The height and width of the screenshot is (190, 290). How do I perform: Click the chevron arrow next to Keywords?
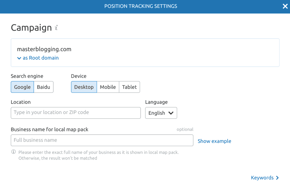pos(278,178)
